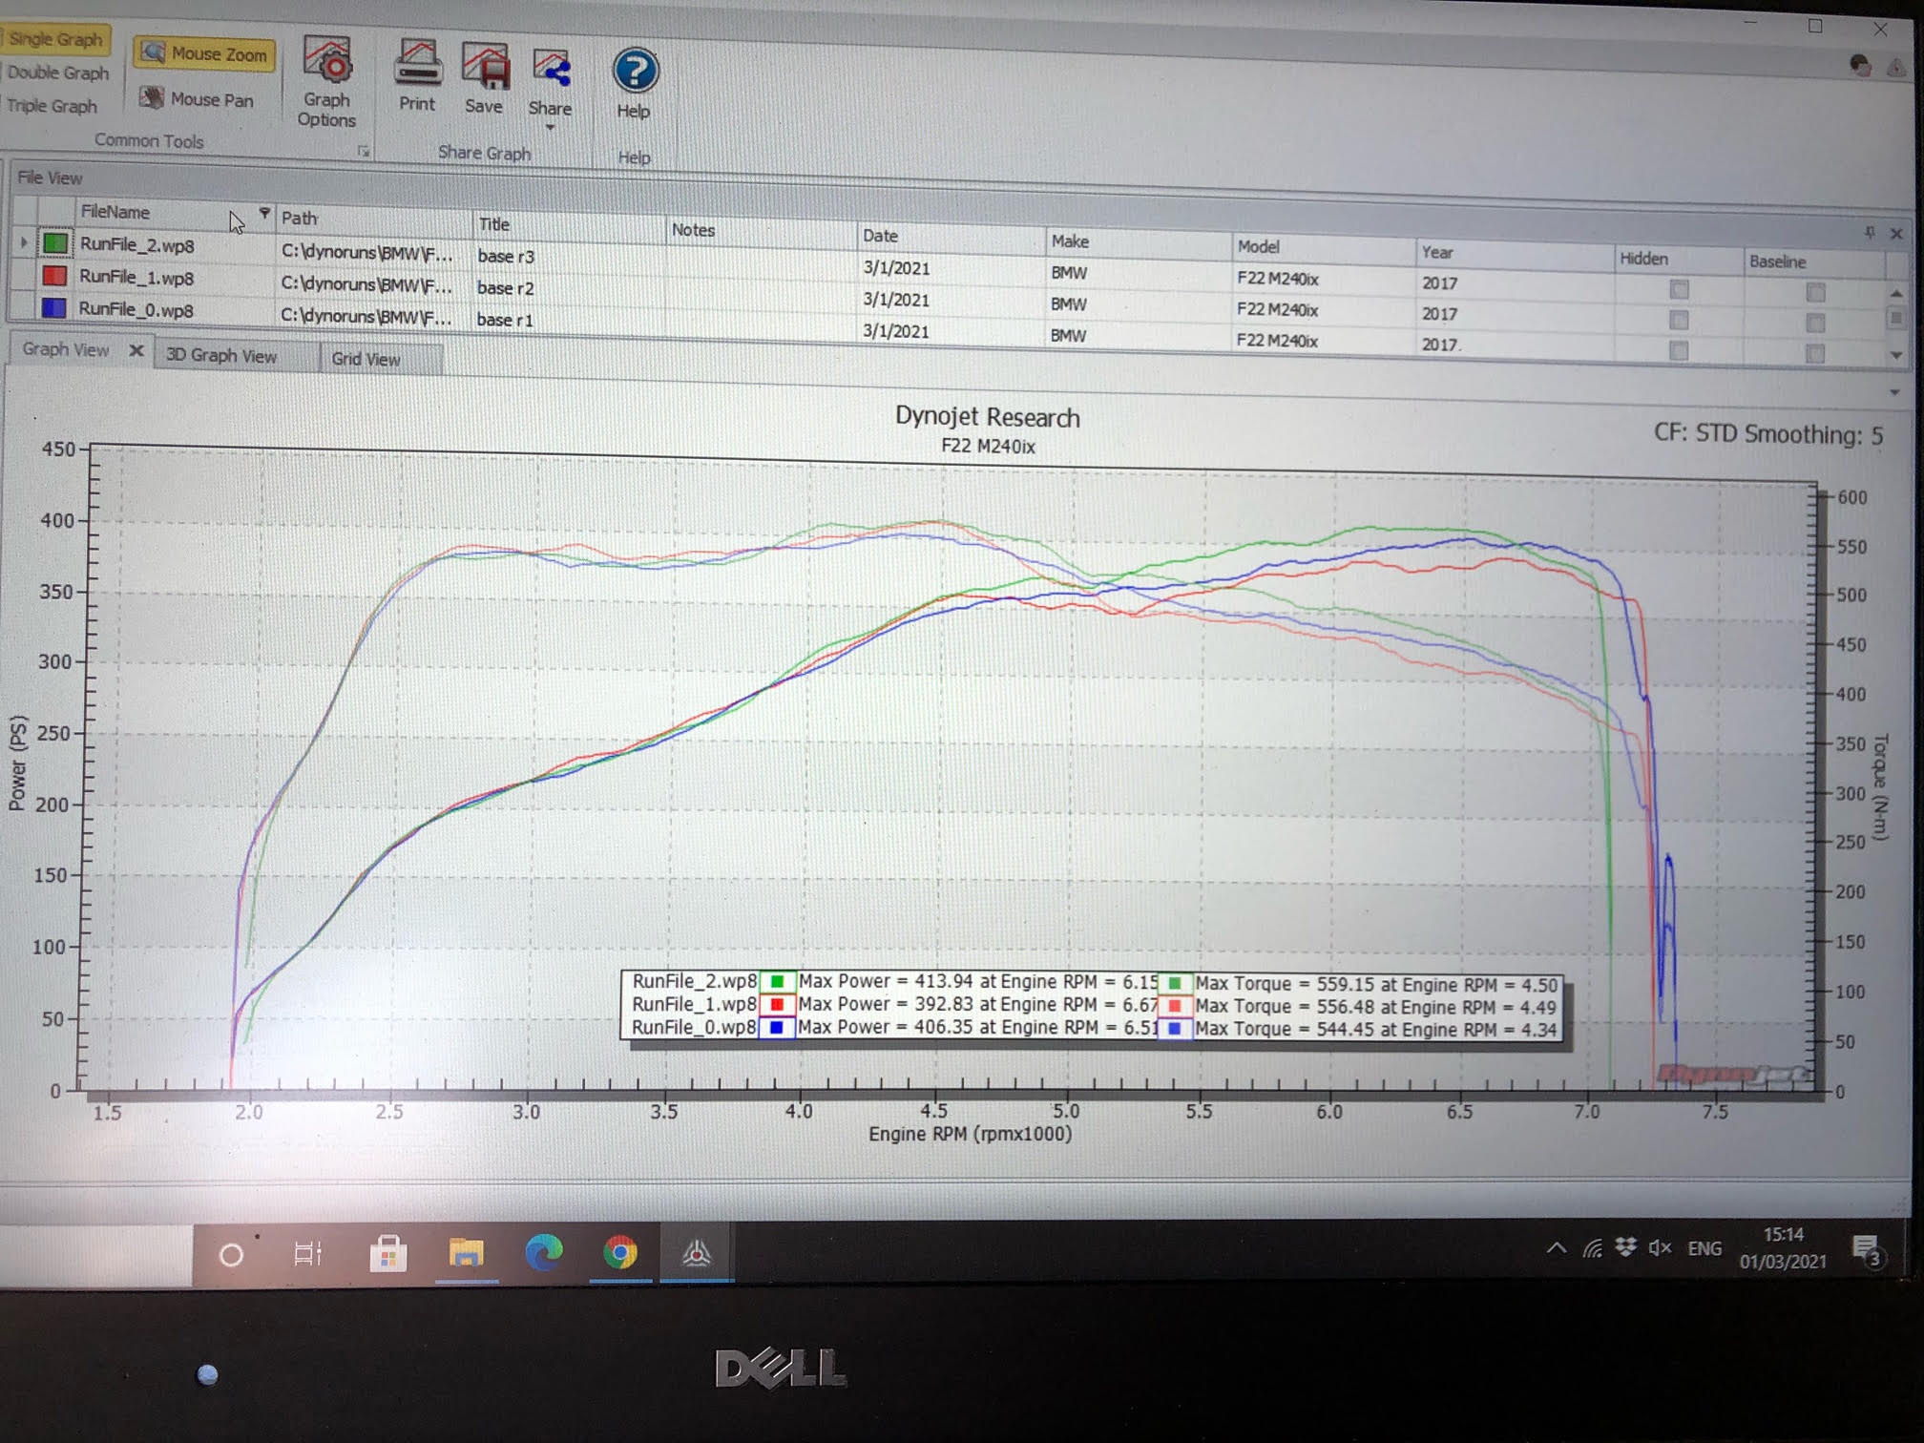Screen dimensions: 1924x1443
Task: Open Microsoft Edge from taskbar
Action: 544,1252
